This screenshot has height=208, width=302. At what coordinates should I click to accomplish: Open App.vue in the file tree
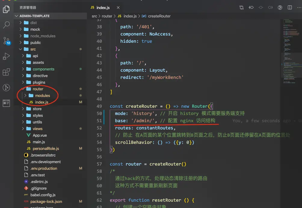click(x=40, y=135)
